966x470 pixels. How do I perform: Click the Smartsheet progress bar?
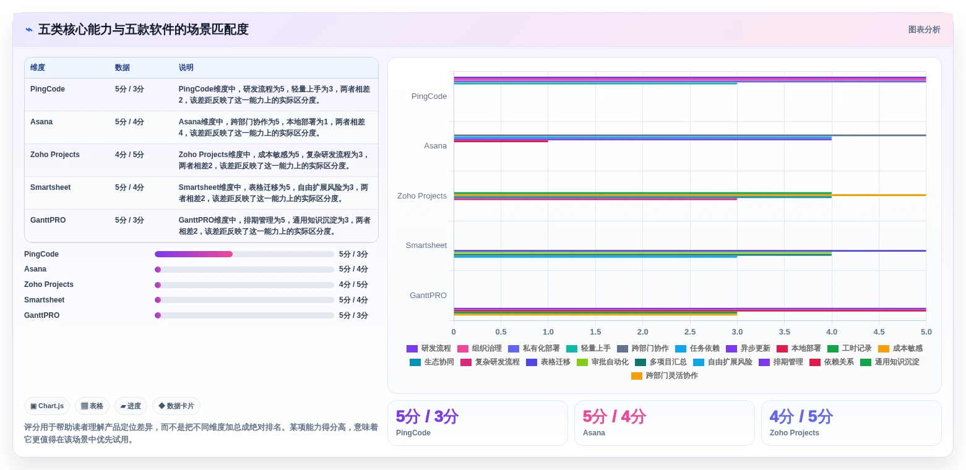[244, 300]
